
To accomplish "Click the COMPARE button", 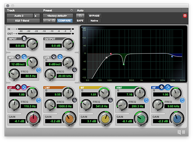I will pyautogui.click(x=64, y=21).
